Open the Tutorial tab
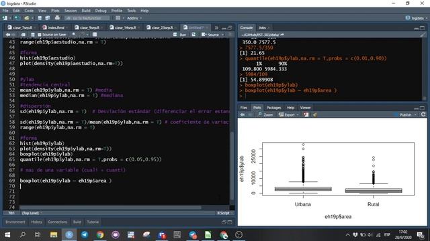Screen dimensions: 430x241 pyautogui.click(x=93, y=222)
